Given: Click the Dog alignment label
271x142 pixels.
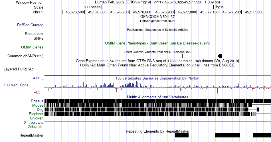Looking at the screenshot, I should pos(40,109).
